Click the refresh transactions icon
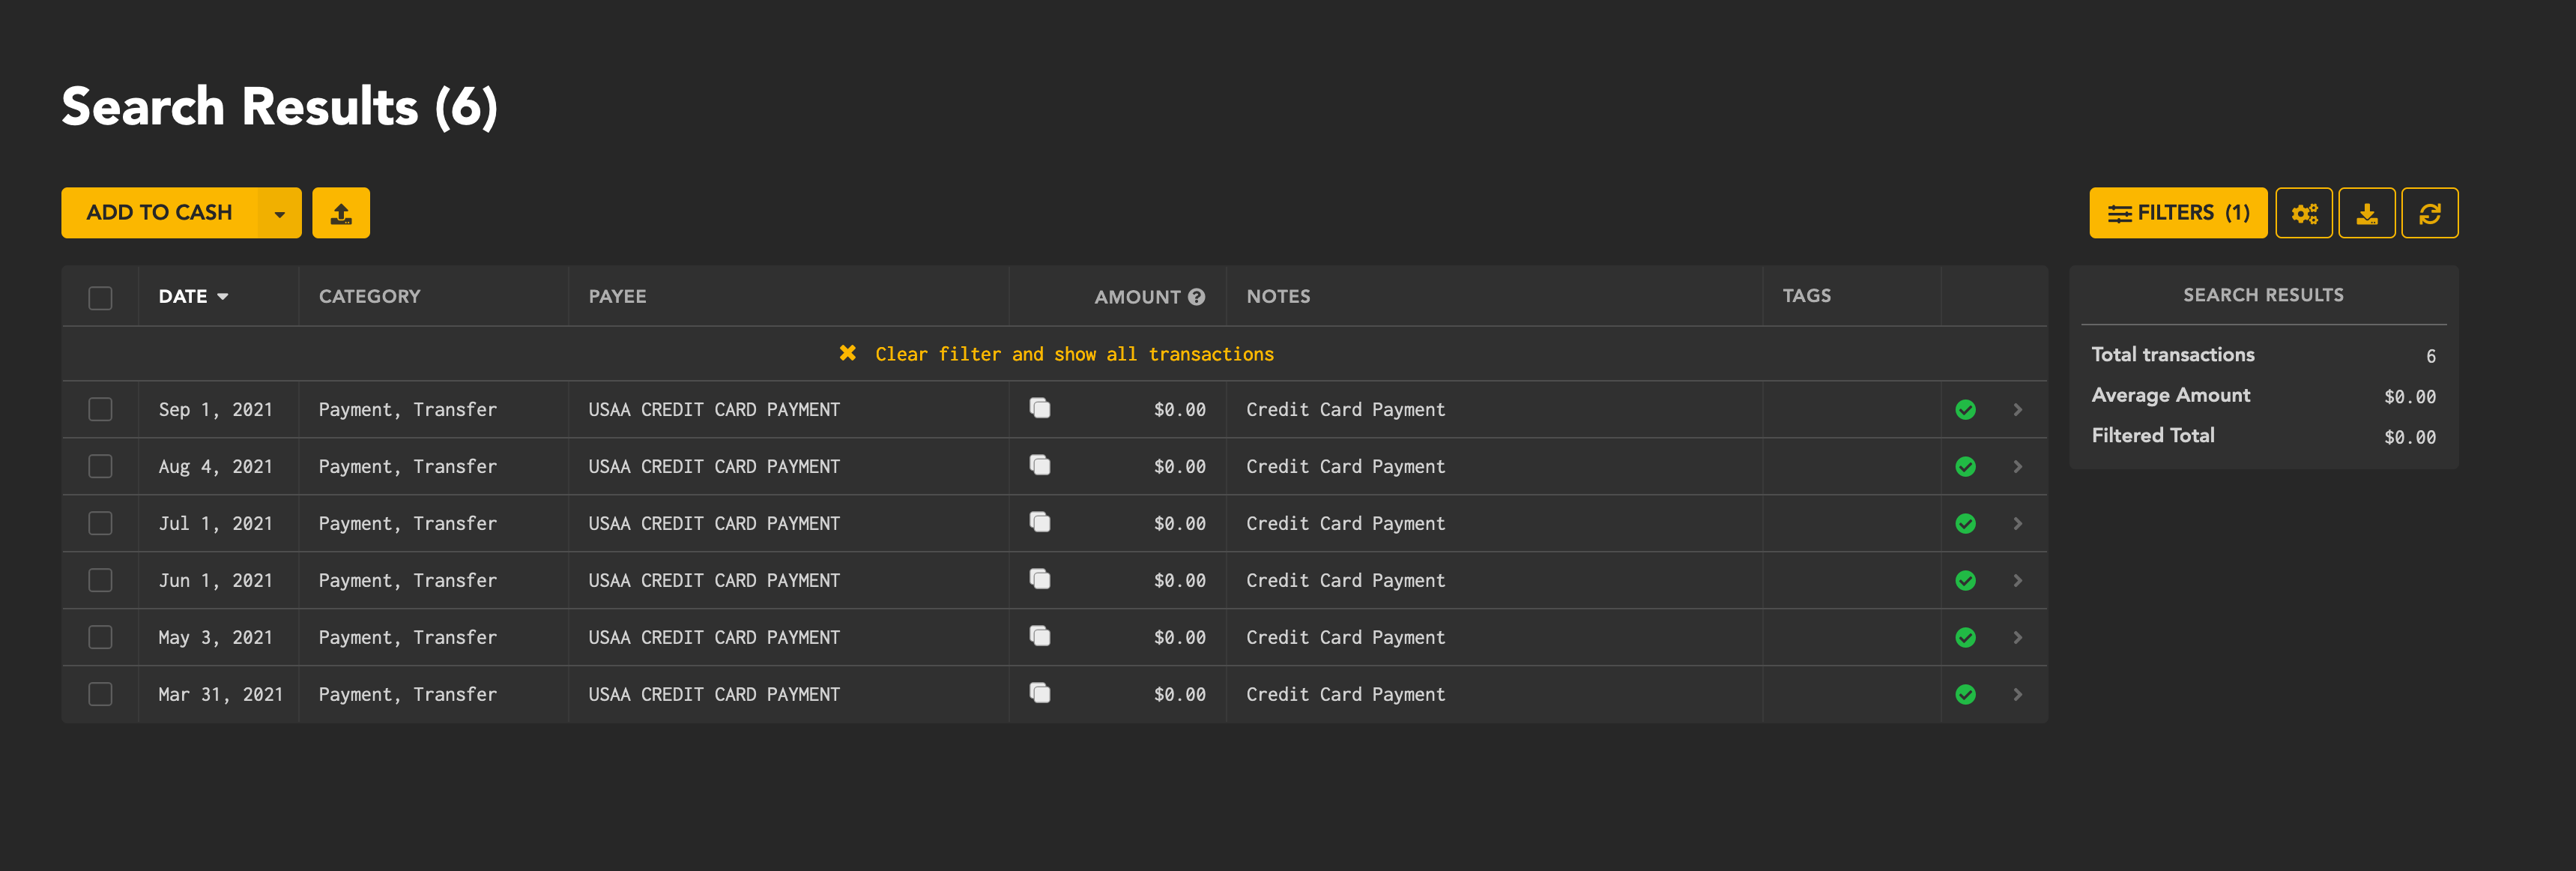 (x=2429, y=213)
